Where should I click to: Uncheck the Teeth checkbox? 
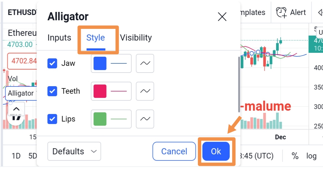52,91
